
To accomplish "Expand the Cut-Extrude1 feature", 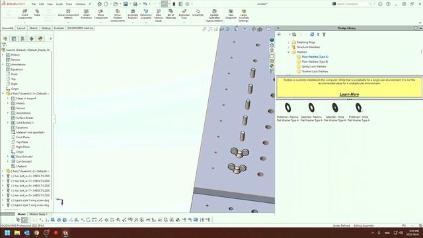I will pos(8,161).
